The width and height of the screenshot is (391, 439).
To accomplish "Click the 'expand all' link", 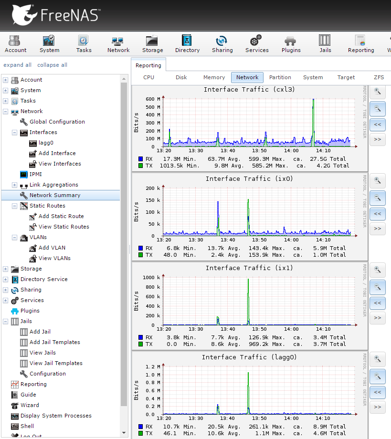I will (x=17, y=65).
